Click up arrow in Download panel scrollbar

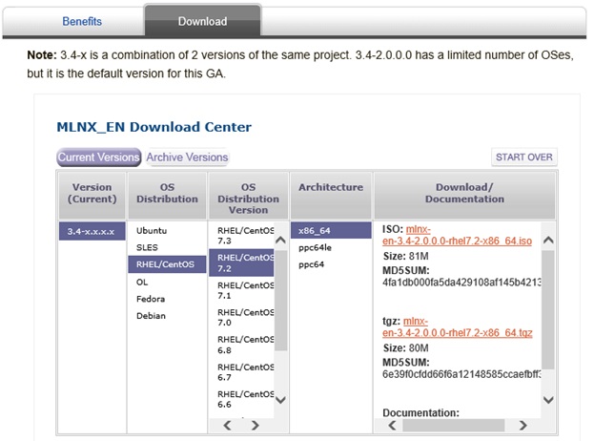point(548,240)
